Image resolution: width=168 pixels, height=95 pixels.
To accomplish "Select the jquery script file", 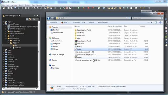I will 79,58.
